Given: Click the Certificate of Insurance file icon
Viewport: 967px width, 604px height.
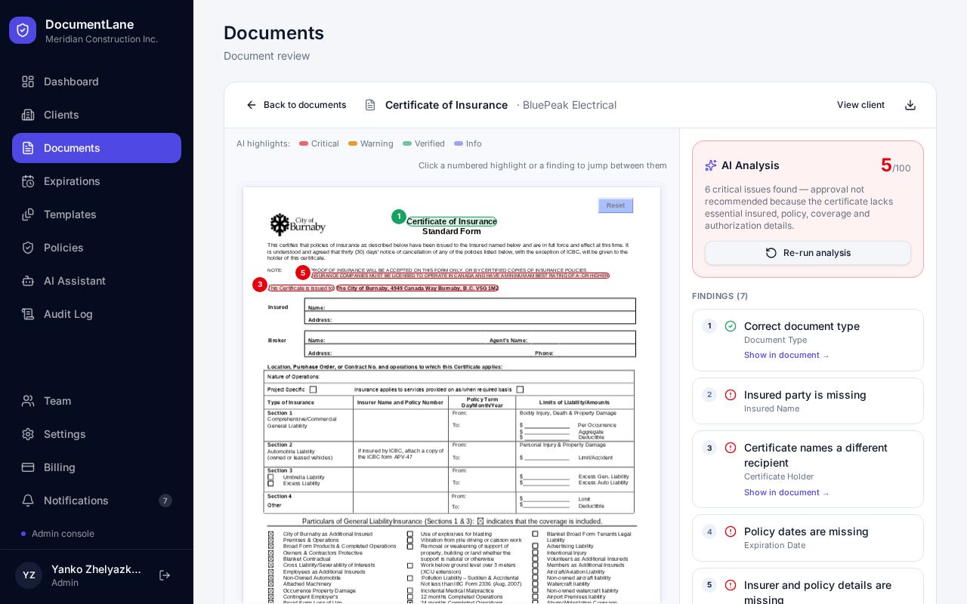Looking at the screenshot, I should pos(370,105).
